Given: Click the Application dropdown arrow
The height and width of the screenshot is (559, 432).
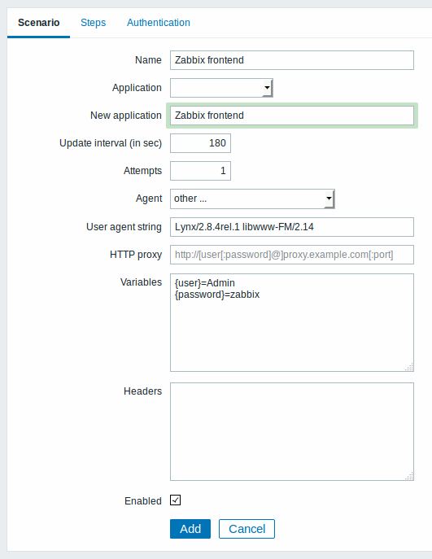Looking at the screenshot, I should pyautogui.click(x=267, y=88).
